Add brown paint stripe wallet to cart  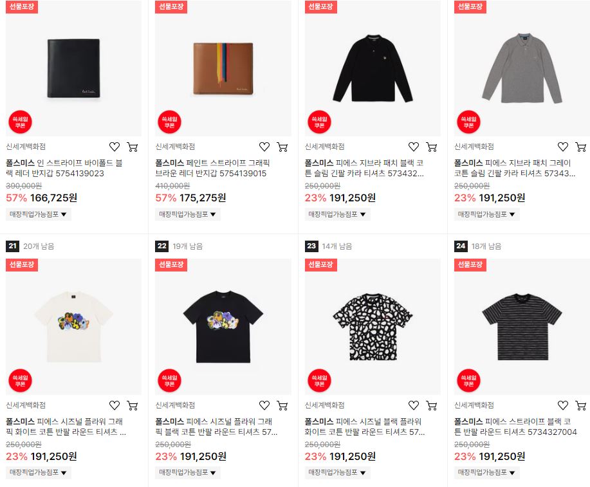(x=282, y=147)
